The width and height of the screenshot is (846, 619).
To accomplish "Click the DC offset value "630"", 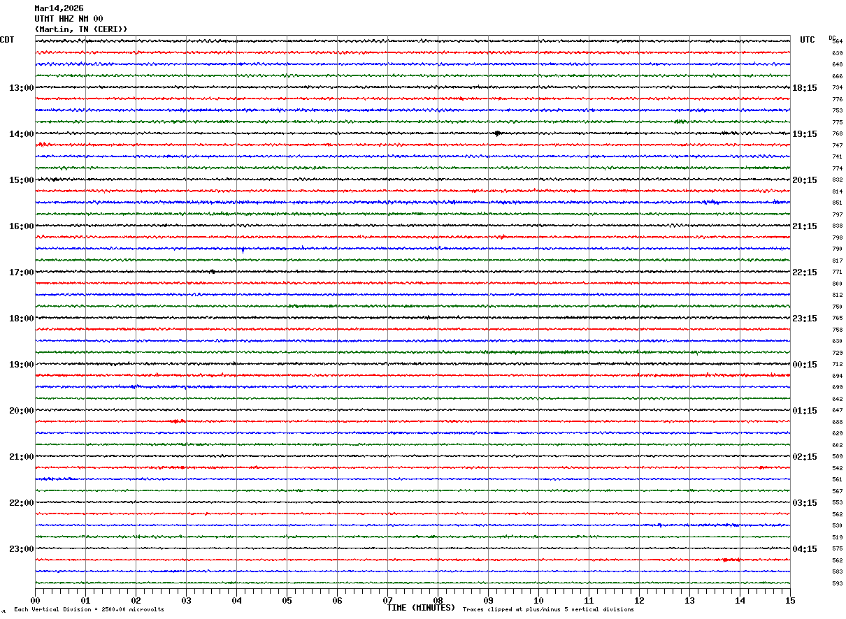I will (x=837, y=342).
